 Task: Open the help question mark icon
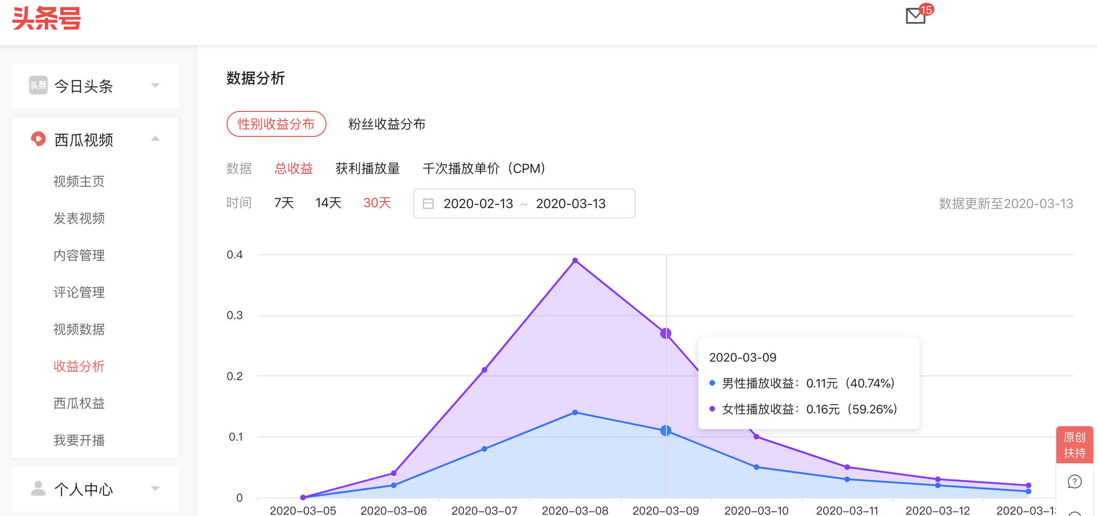pos(1074,482)
